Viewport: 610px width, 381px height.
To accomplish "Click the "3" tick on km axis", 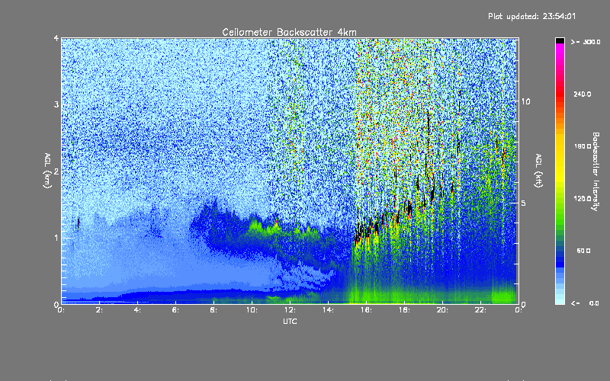I will (56, 104).
